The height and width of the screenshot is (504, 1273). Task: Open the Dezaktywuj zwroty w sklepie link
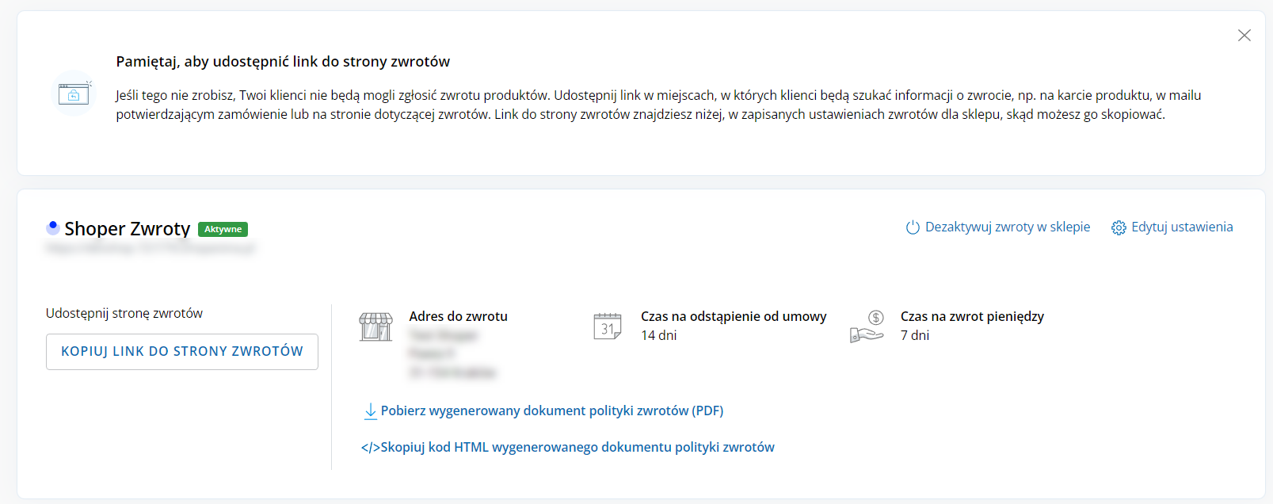pyautogui.click(x=1007, y=227)
